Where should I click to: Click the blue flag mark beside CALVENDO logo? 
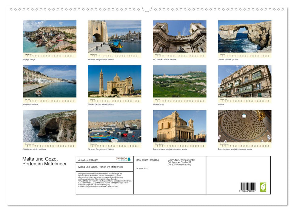point(129,159)
